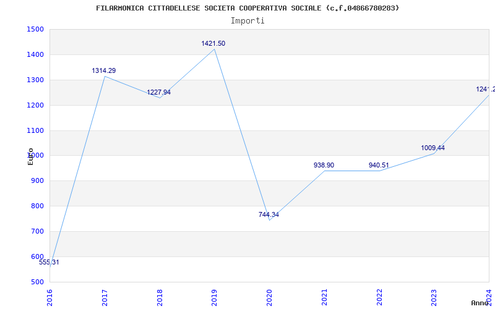Screen dimensions: 495x309
Task: Click the x-axis year 2021
Action: click(x=324, y=298)
